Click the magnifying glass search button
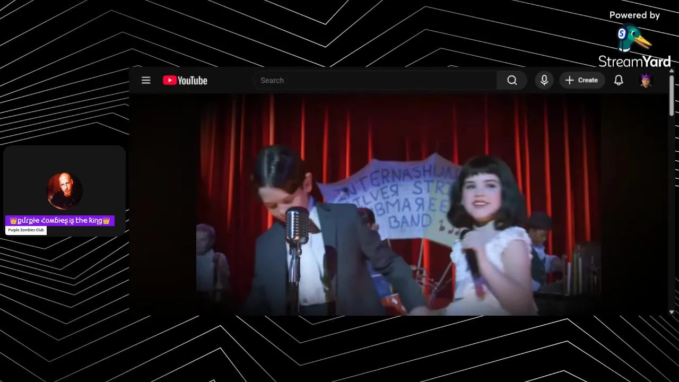This screenshot has width=679, height=382. 512,80
